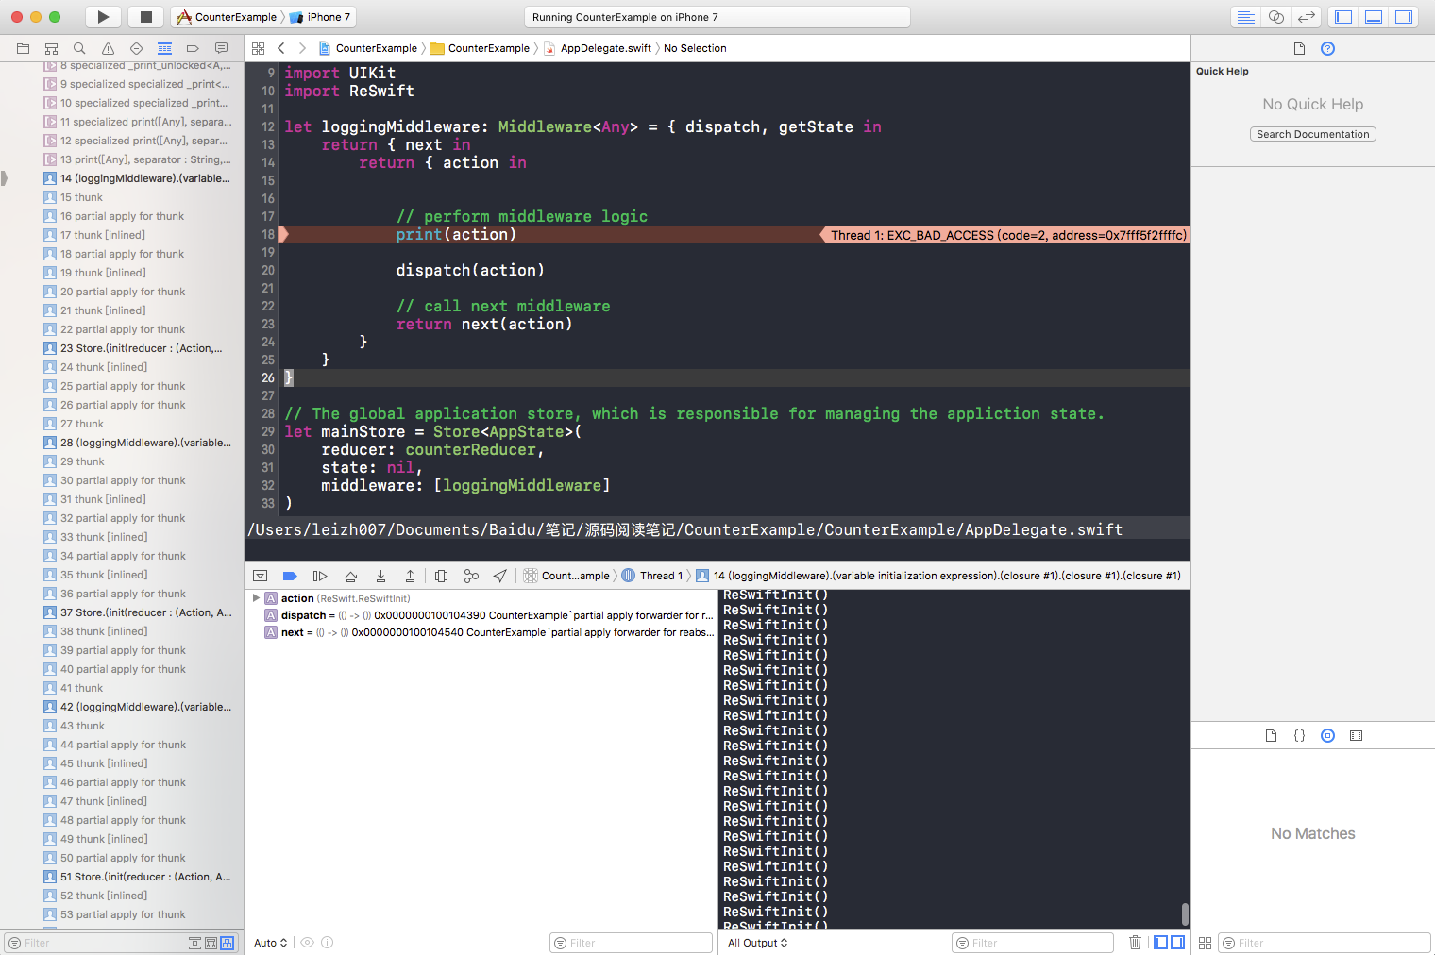
Task: Open the stack frame 14 loggingMiddleware menu
Action: pyautogui.click(x=938, y=576)
